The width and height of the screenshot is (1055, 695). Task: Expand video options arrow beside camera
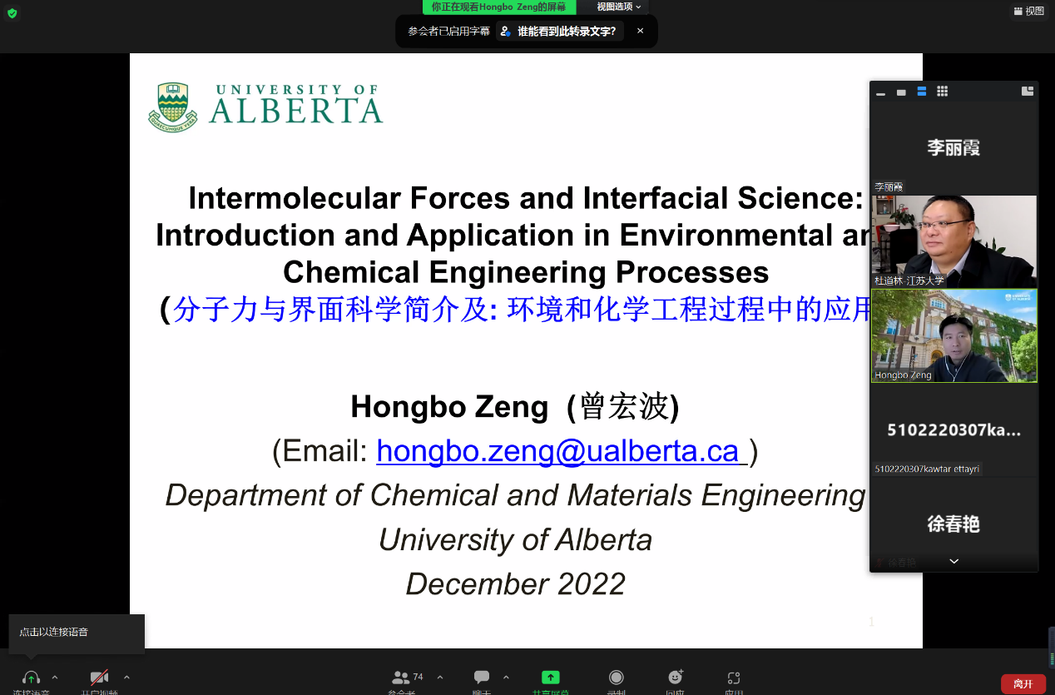(x=126, y=677)
